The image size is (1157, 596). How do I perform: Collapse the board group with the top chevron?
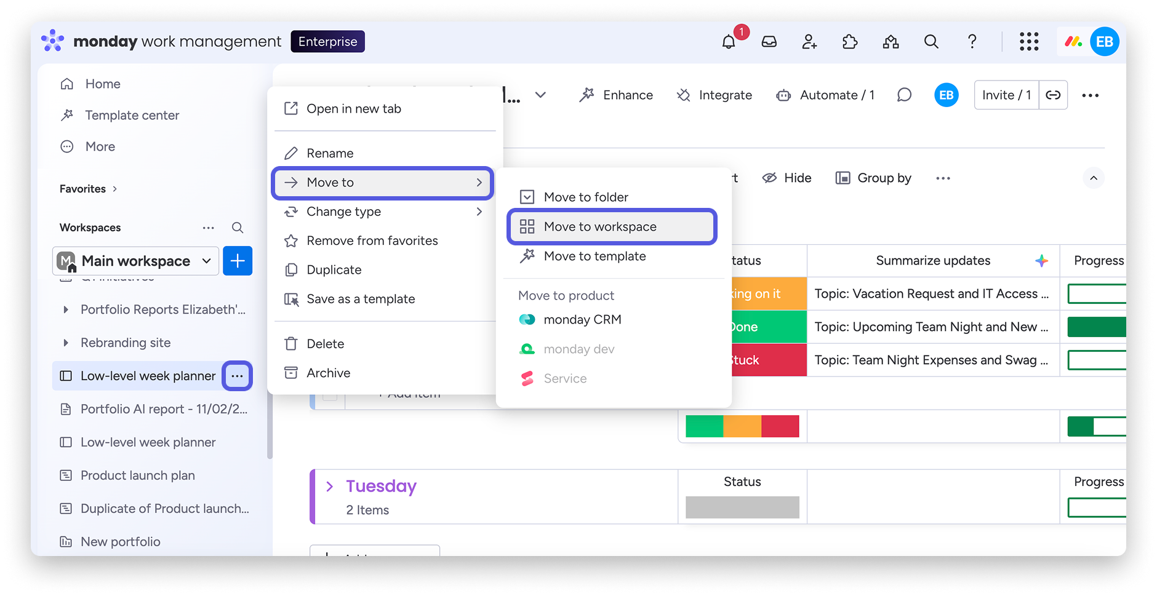[1094, 178]
